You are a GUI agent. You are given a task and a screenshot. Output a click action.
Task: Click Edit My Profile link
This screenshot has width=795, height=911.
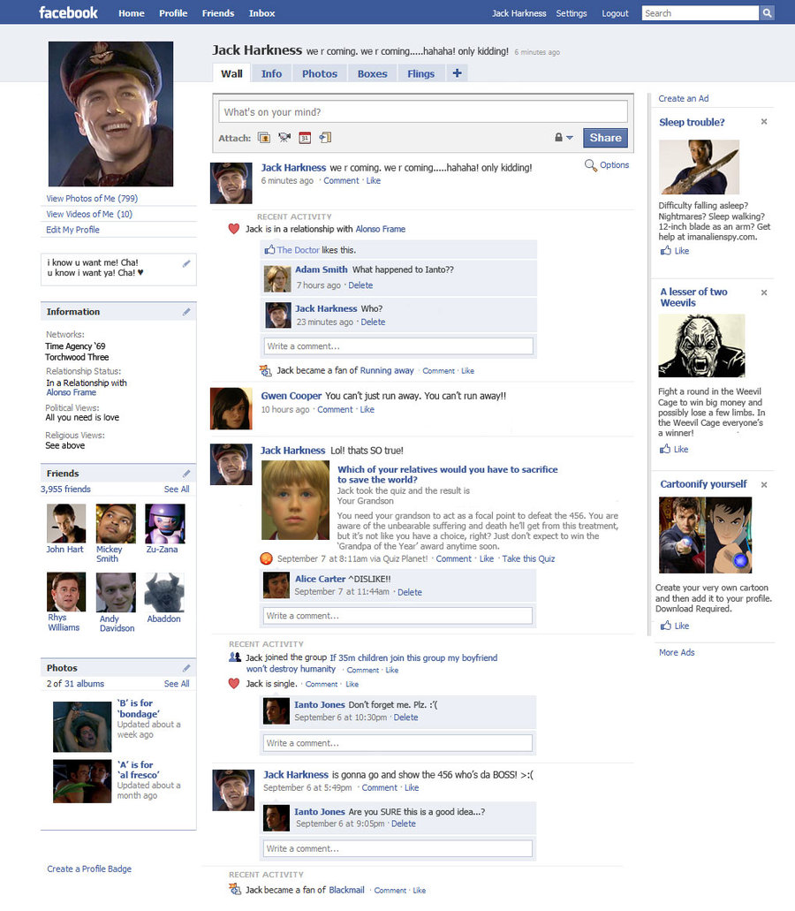(72, 230)
